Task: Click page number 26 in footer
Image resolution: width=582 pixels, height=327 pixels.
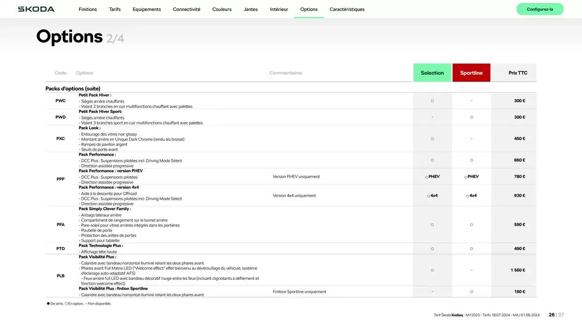Action: pyautogui.click(x=552, y=315)
